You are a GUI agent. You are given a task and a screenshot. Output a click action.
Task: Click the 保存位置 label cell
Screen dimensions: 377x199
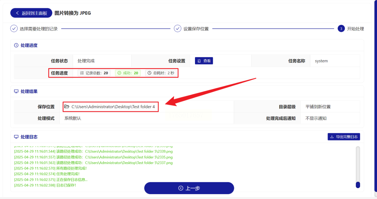[37, 107]
